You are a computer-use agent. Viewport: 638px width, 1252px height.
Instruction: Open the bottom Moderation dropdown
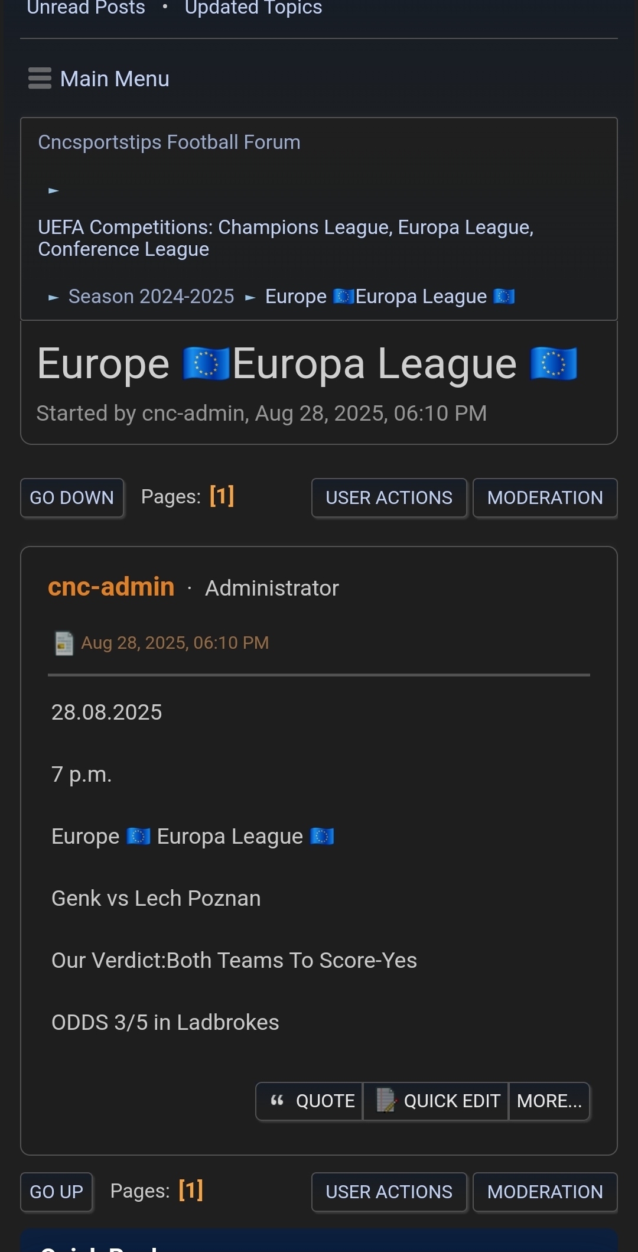coord(545,1192)
